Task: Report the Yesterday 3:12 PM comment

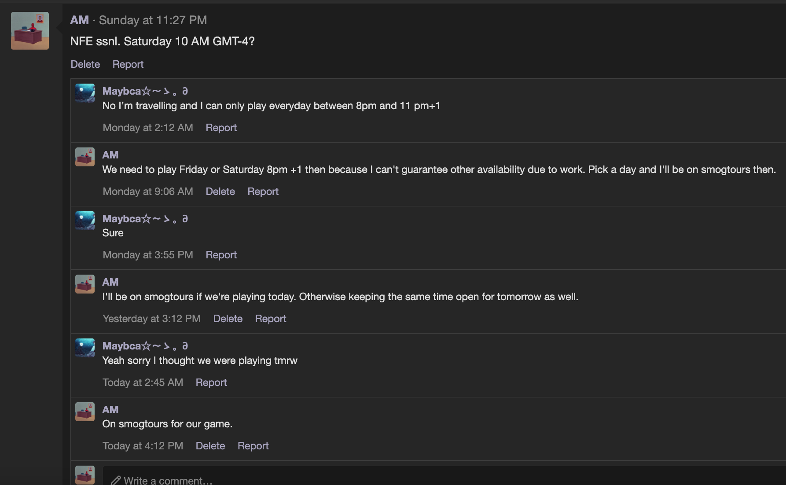Action: [271, 319]
